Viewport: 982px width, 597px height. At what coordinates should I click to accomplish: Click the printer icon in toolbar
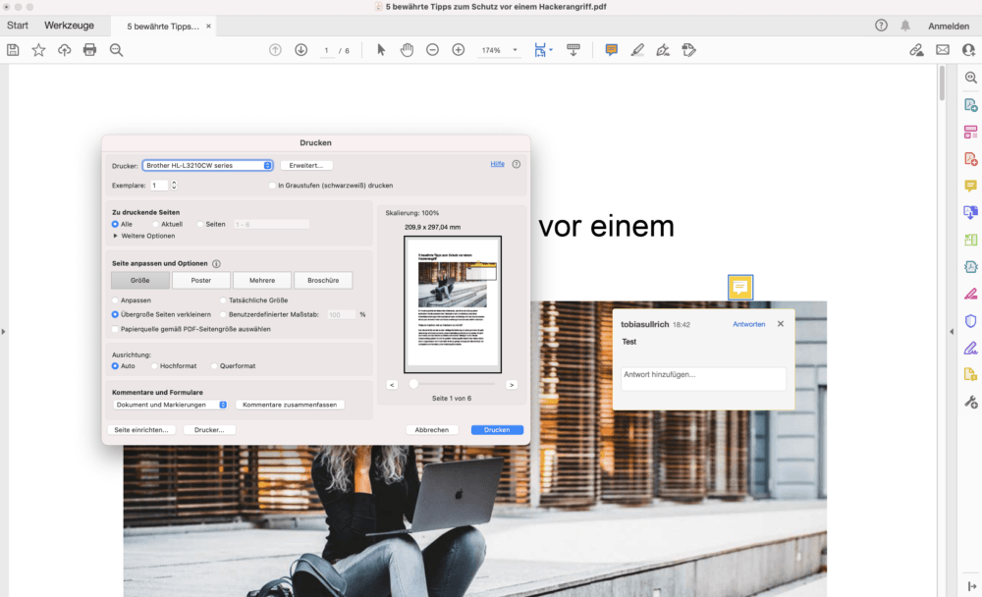click(x=89, y=50)
